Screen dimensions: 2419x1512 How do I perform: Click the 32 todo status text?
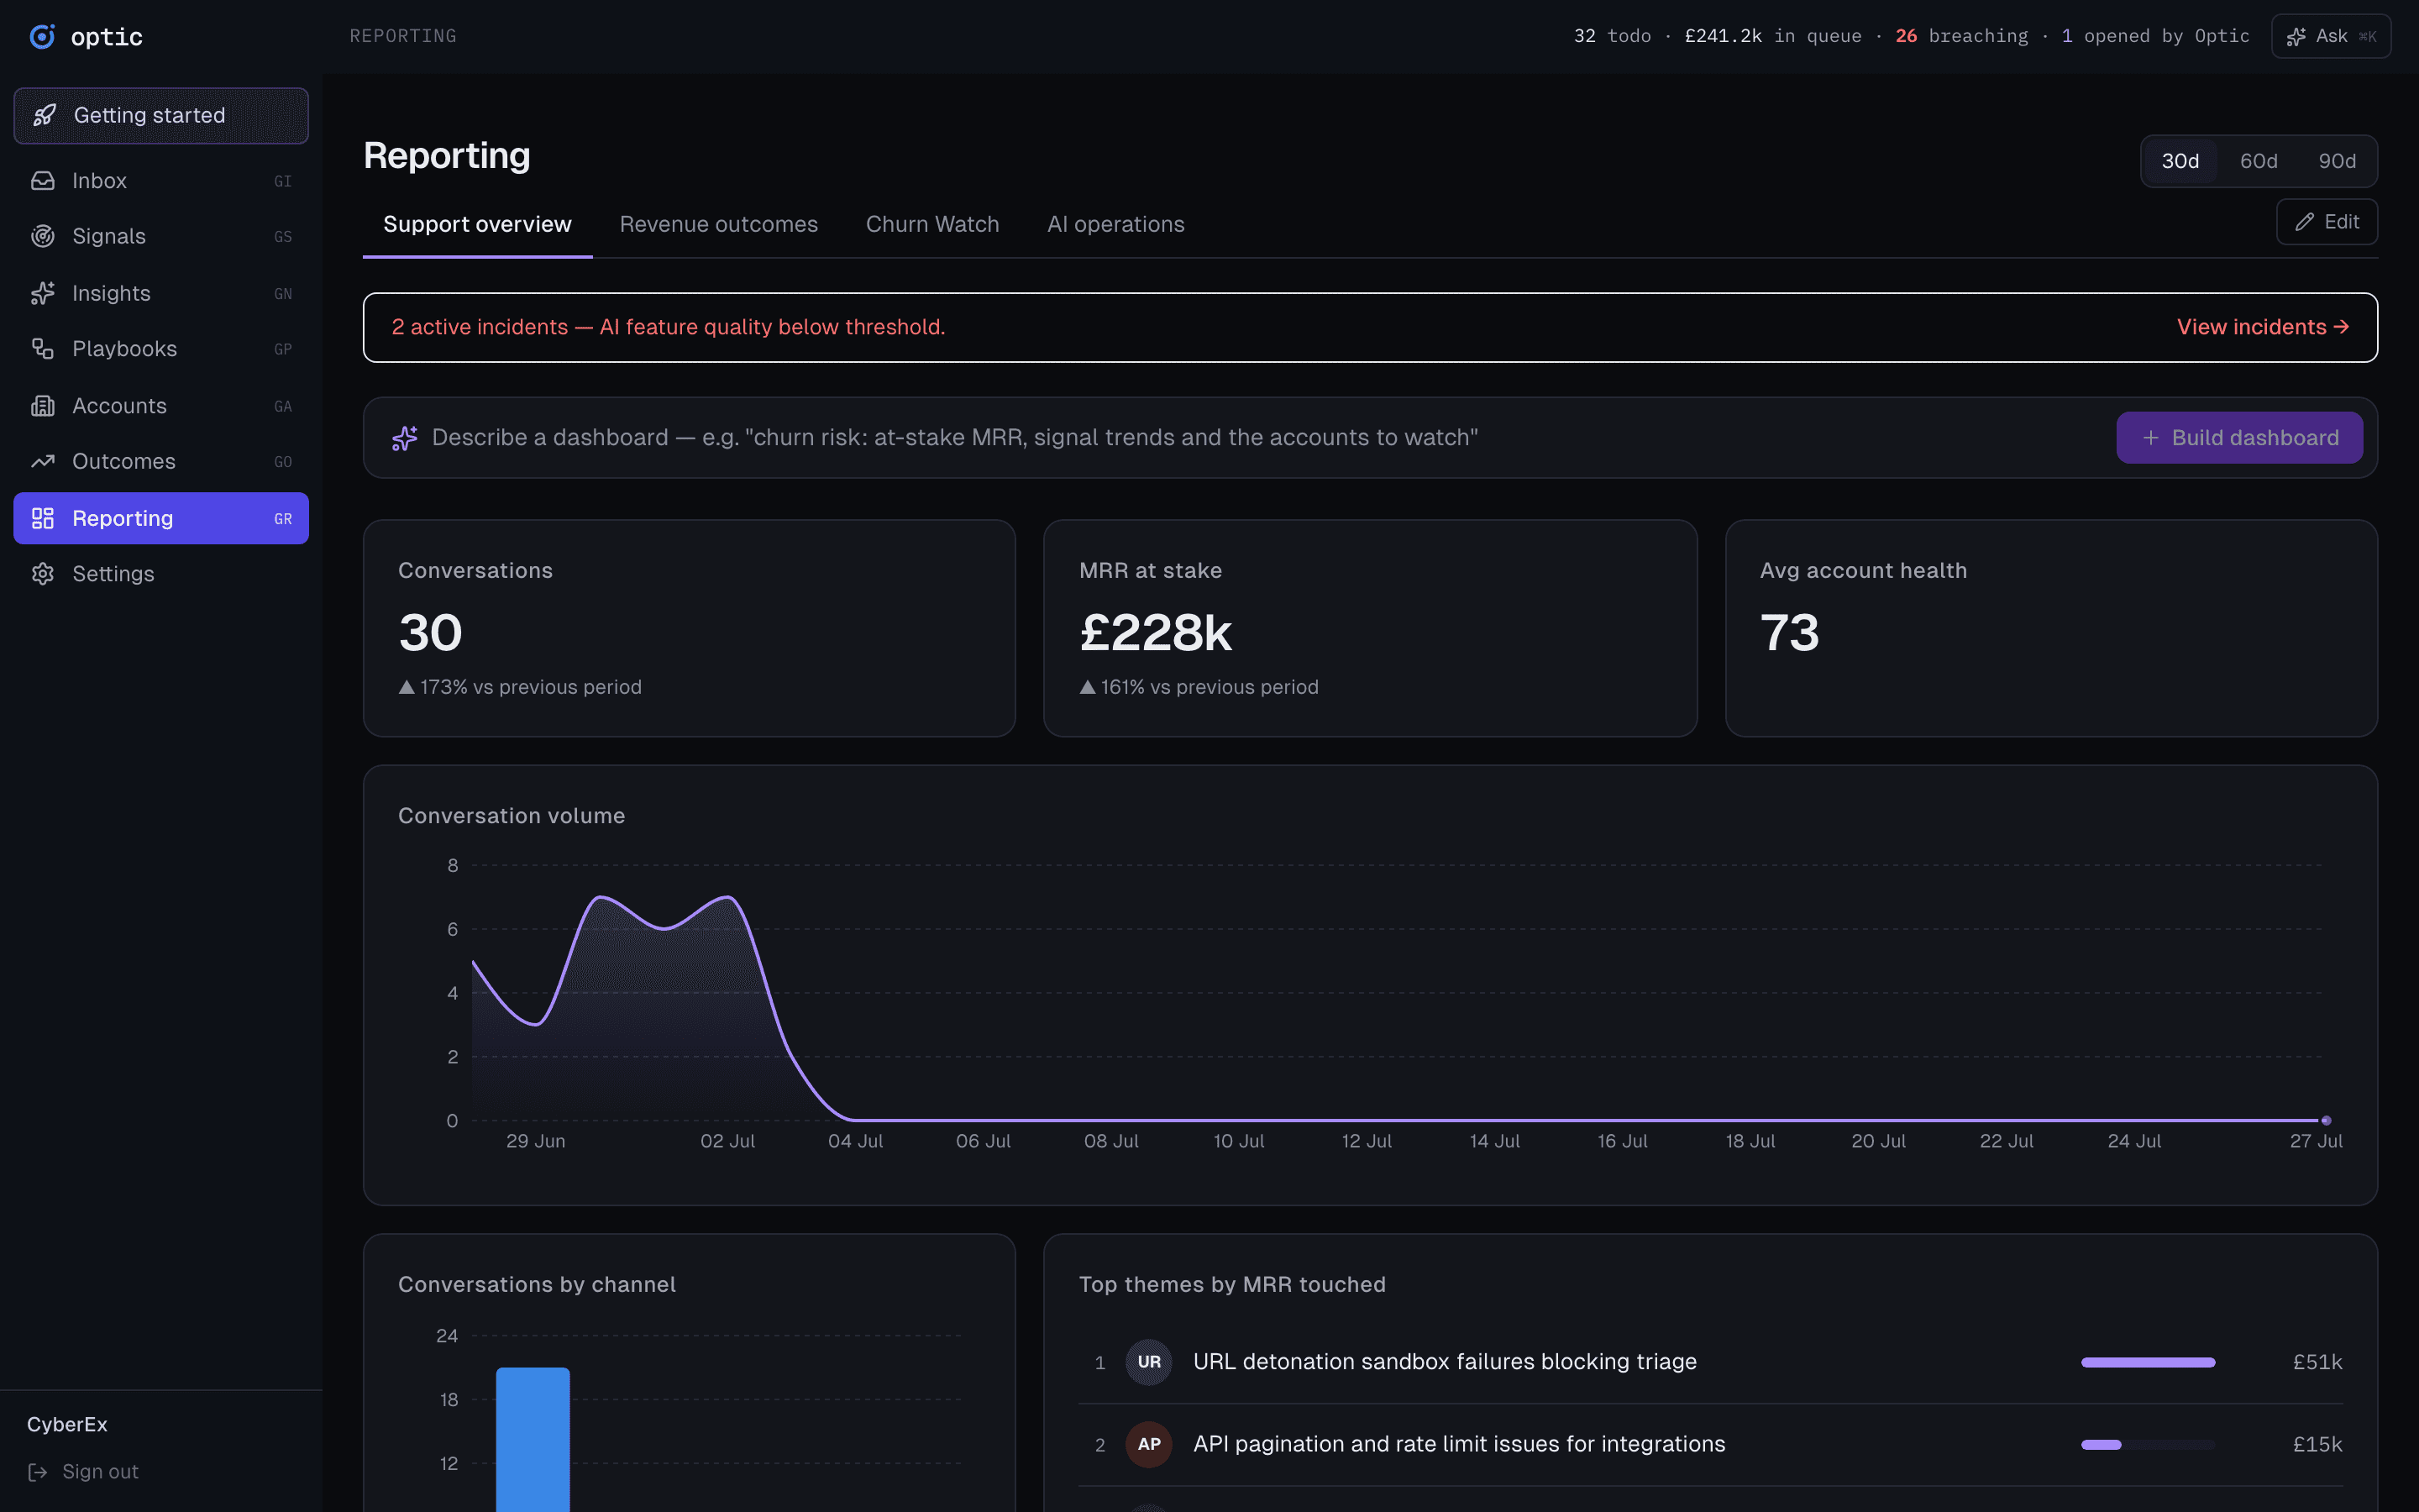(1611, 36)
